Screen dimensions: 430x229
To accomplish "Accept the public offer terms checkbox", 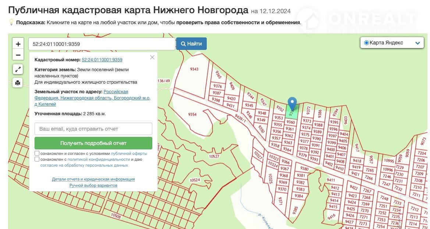I will pos(37,153).
